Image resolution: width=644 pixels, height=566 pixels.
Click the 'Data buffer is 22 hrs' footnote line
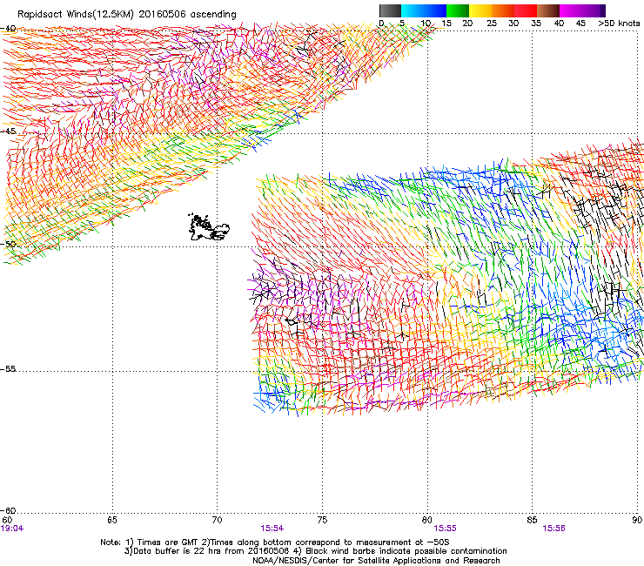(315, 551)
